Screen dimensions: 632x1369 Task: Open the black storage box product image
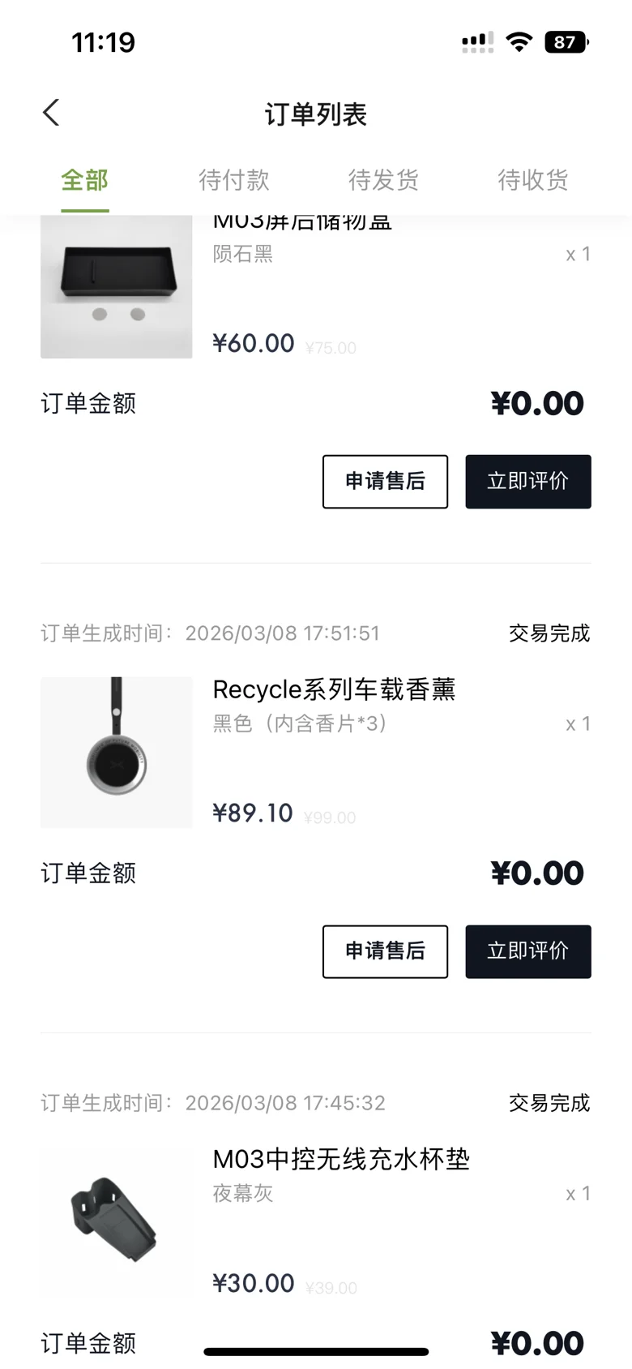pyautogui.click(x=116, y=286)
